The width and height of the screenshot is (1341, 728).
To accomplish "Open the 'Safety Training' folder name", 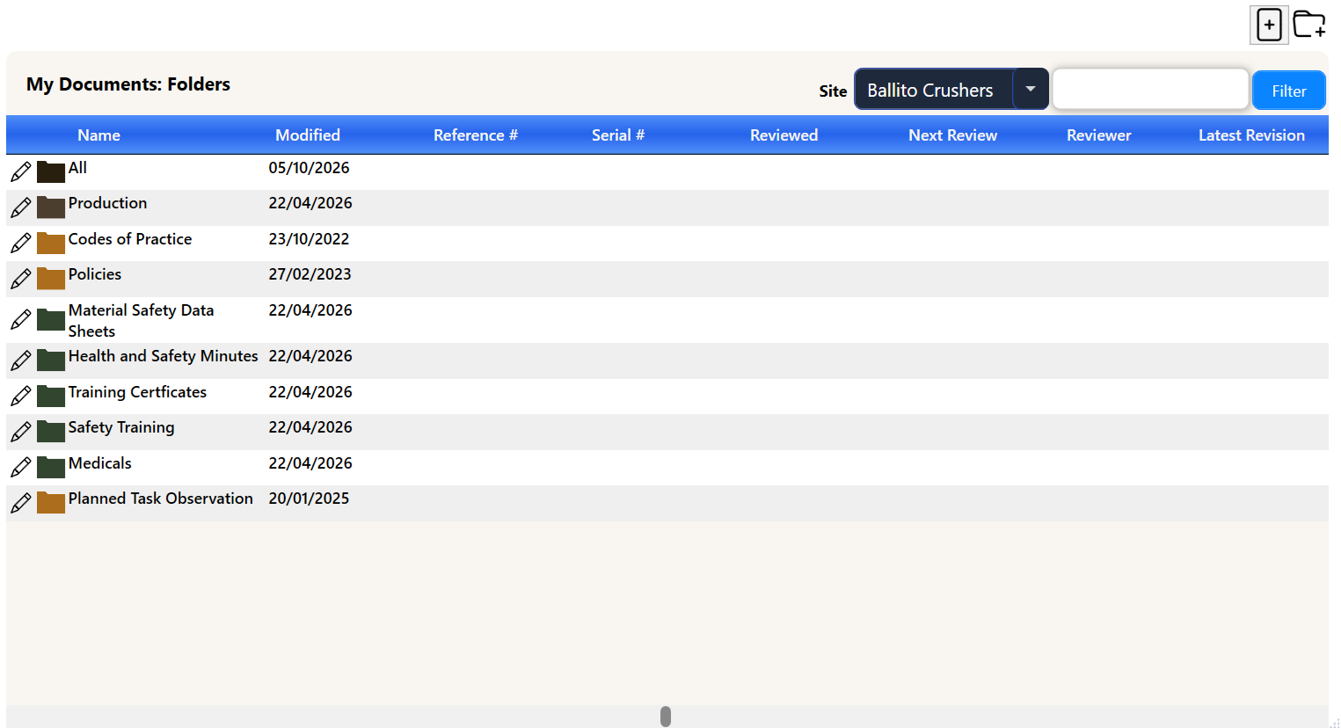I will [x=121, y=427].
